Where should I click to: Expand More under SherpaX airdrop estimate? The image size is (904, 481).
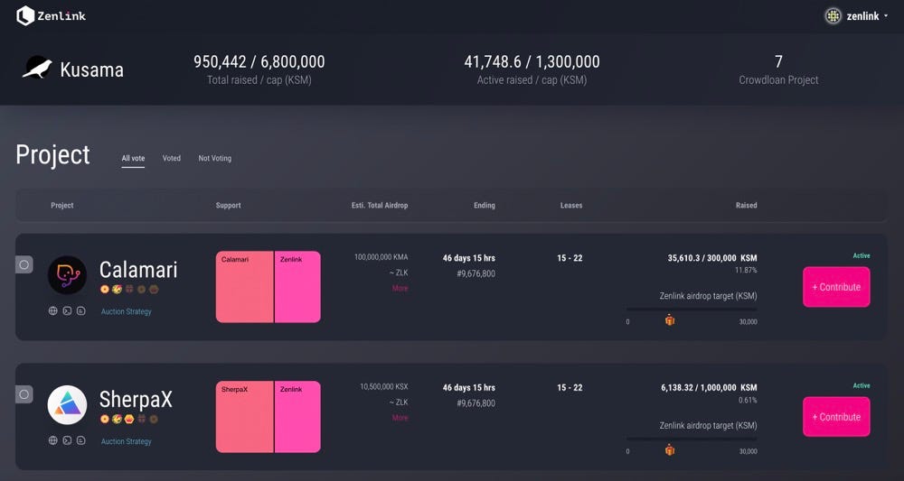pyautogui.click(x=400, y=418)
